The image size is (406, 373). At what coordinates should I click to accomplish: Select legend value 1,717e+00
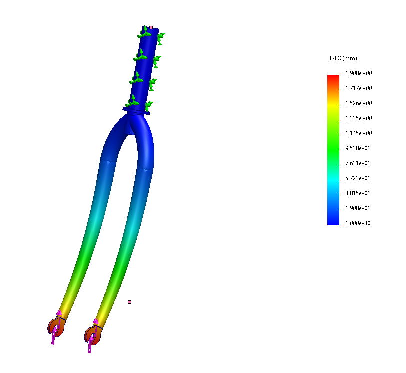click(x=359, y=88)
